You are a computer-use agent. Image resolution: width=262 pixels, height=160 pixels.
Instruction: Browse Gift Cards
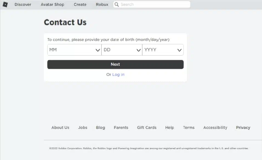(147, 127)
